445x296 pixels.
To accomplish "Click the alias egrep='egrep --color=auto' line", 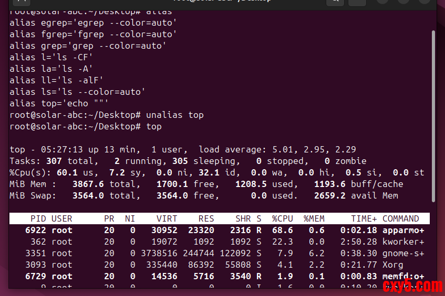I will [93, 23].
